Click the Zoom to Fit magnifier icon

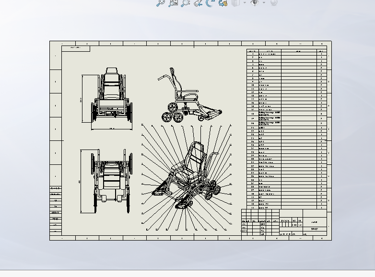point(161,3)
